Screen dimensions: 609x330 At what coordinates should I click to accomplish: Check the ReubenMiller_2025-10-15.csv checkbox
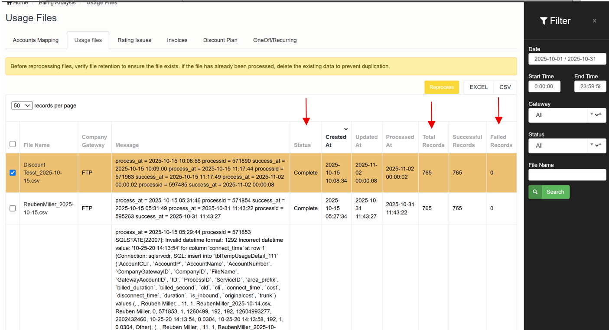[x=13, y=208]
